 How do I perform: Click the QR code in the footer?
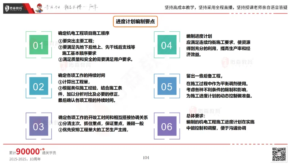279,154
